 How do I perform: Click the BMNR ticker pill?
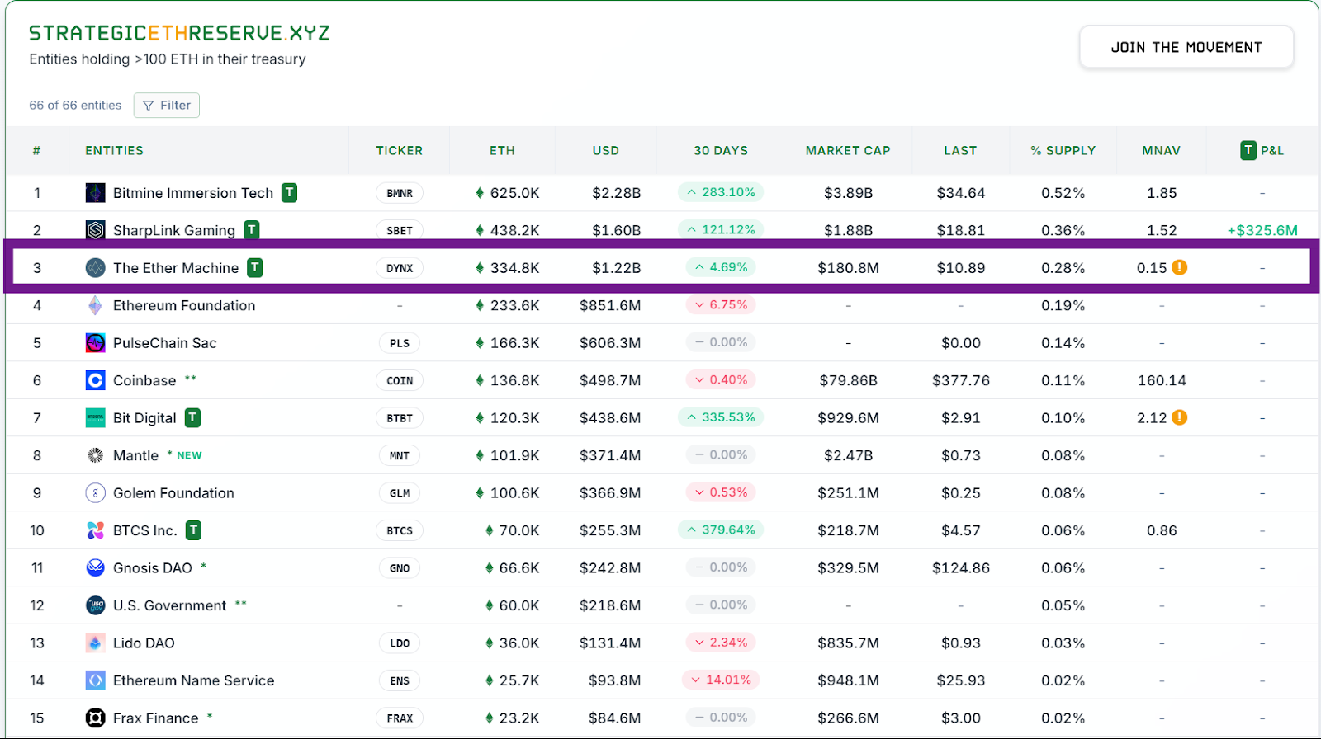coord(400,193)
